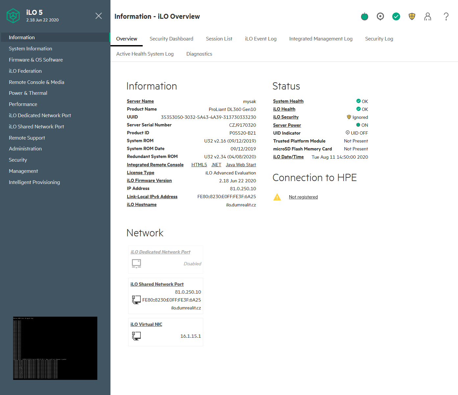Click the UID indicator icon in header
The image size is (458, 395).
coord(380,16)
